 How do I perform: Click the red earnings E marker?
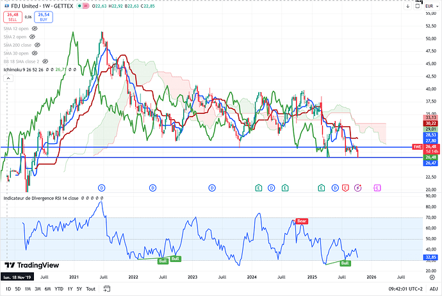coord(346,187)
